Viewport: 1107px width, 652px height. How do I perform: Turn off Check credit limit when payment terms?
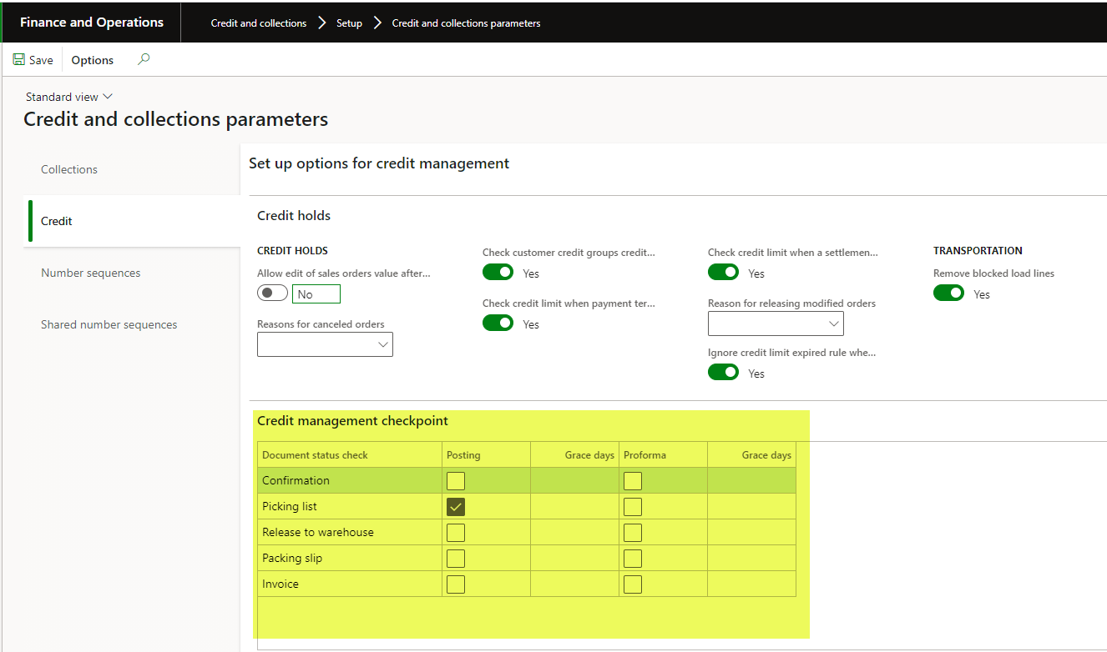click(498, 323)
